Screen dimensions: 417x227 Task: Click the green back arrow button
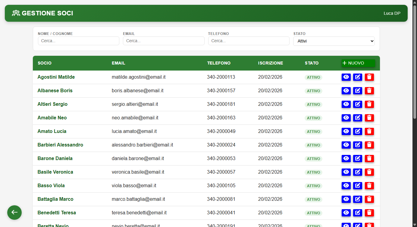click(x=14, y=213)
